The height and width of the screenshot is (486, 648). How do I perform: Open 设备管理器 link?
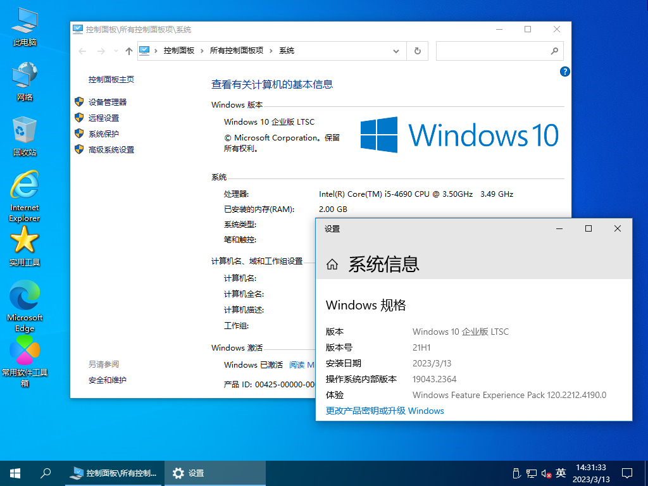(108, 102)
